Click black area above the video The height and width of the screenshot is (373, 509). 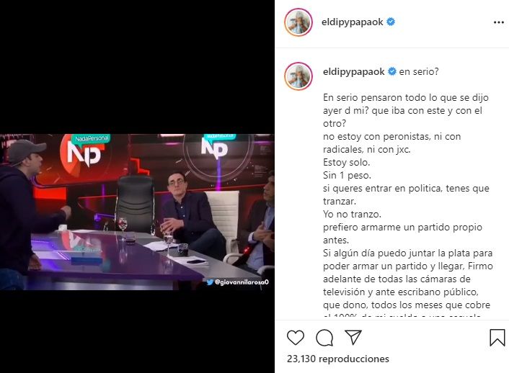(x=137, y=67)
